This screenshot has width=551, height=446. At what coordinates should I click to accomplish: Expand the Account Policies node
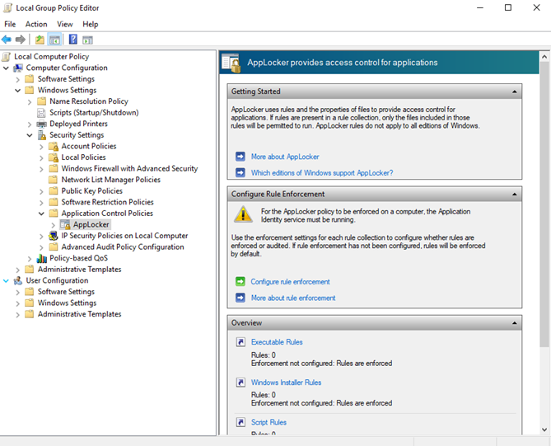click(x=41, y=147)
